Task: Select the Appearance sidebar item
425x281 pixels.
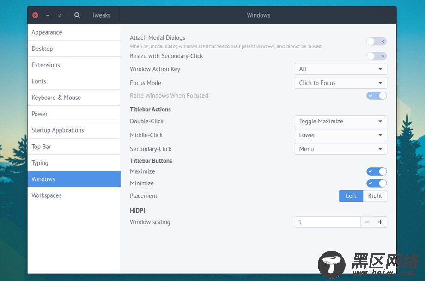Action: [74, 32]
